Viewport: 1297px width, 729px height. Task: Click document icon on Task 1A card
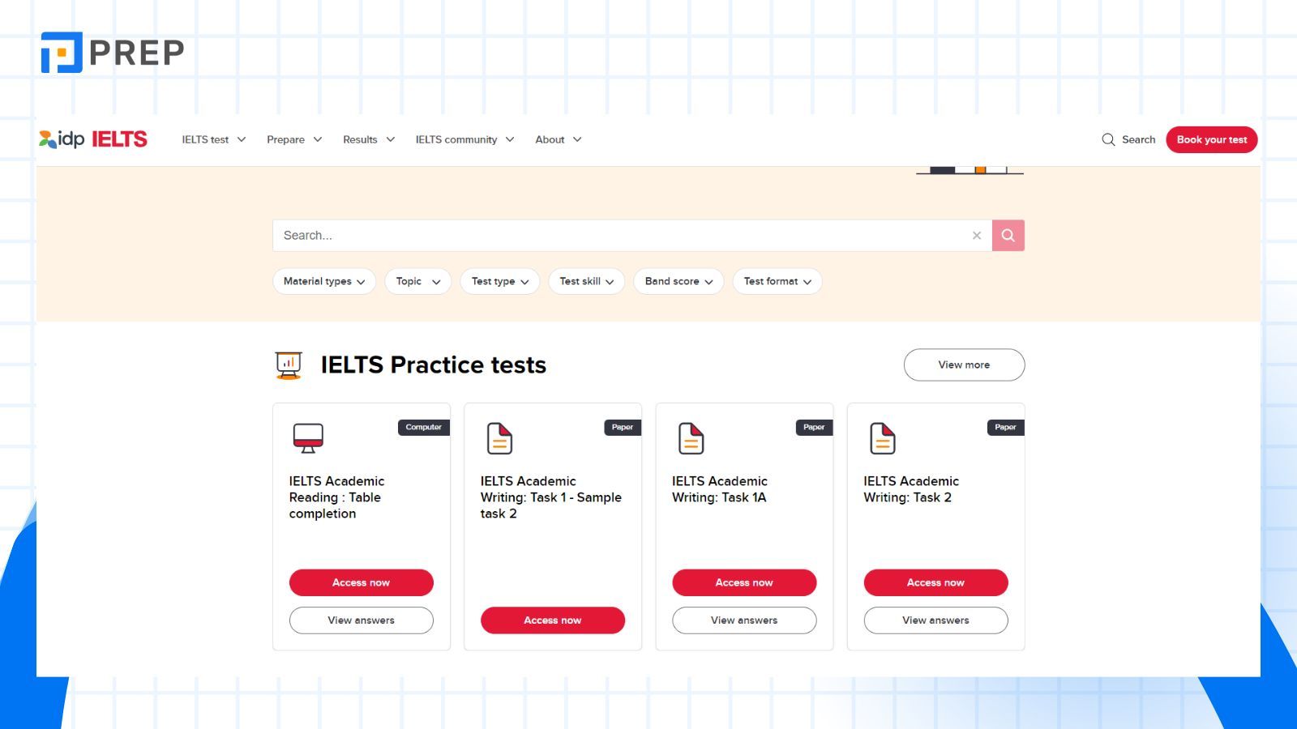[x=691, y=438]
